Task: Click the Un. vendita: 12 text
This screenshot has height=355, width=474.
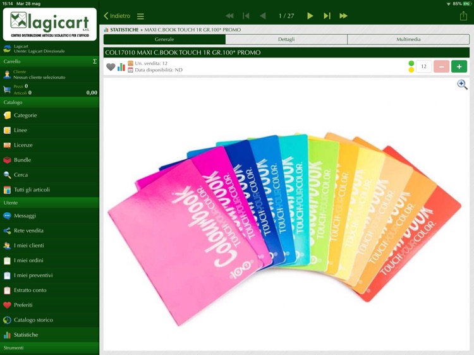Action: coord(151,63)
